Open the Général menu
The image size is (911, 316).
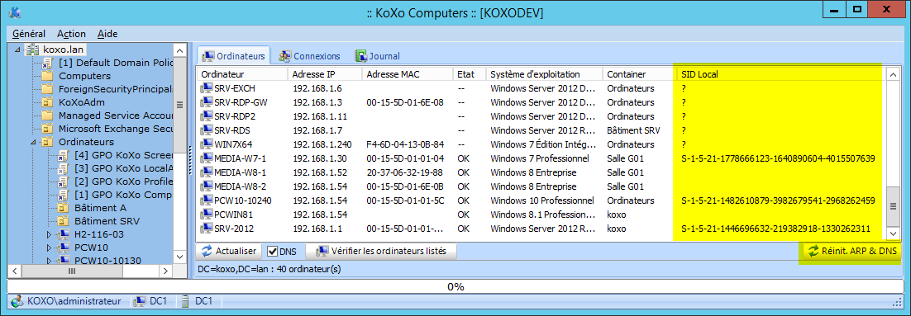click(x=29, y=34)
